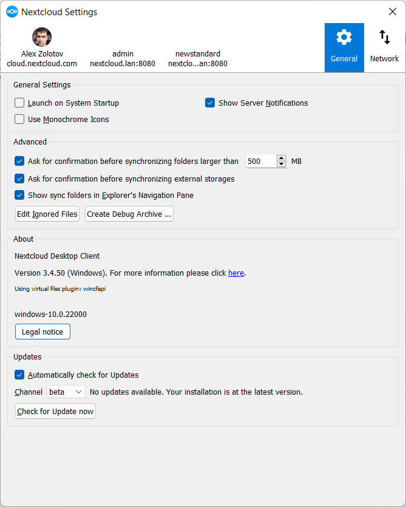Increase folder size limit with up arrow
The image size is (406, 507).
[x=281, y=158]
